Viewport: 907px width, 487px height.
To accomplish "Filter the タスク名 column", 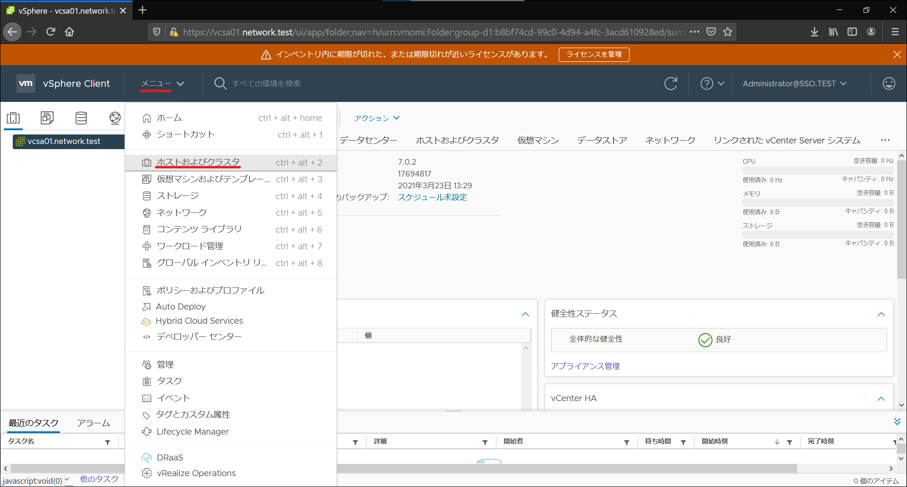I will [108, 442].
